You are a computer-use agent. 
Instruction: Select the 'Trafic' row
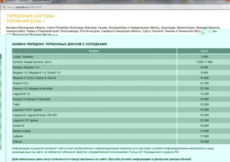point(121,105)
